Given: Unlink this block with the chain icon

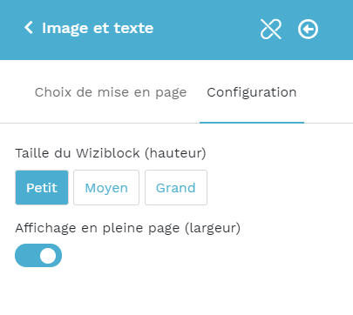Looking at the screenshot, I should click(x=271, y=29).
